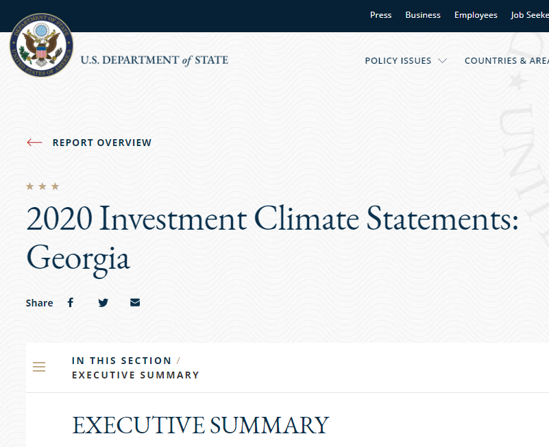Image resolution: width=549 pixels, height=447 pixels.
Task: Expand the In This Section navigation
Action: [x=121, y=361]
